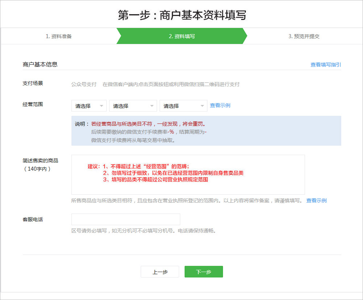Click the 经营范围 field label
The height and width of the screenshot is (300, 363).
(33, 104)
